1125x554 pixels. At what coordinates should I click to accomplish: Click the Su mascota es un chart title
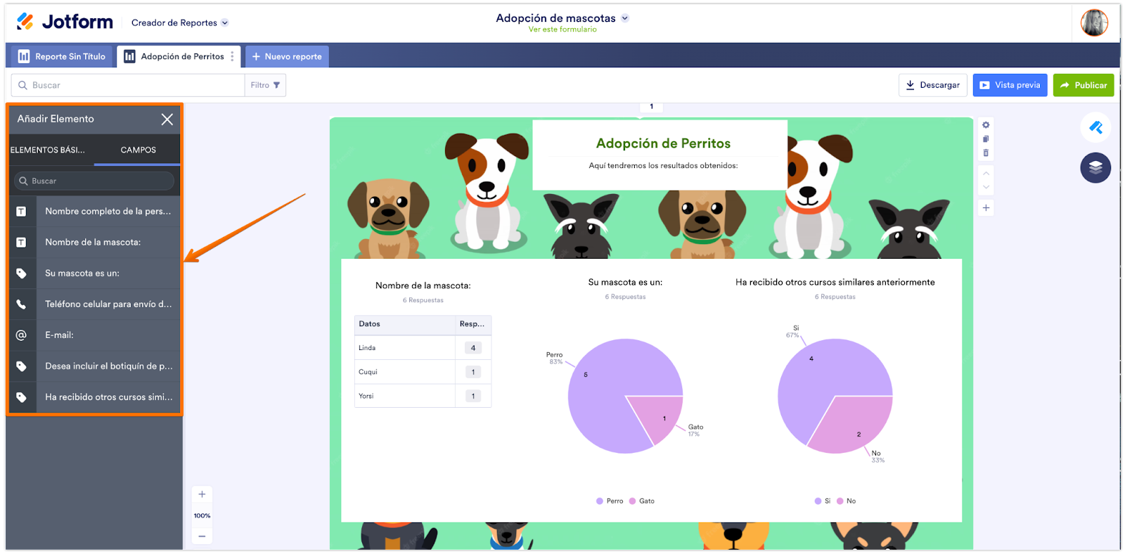pyautogui.click(x=625, y=282)
